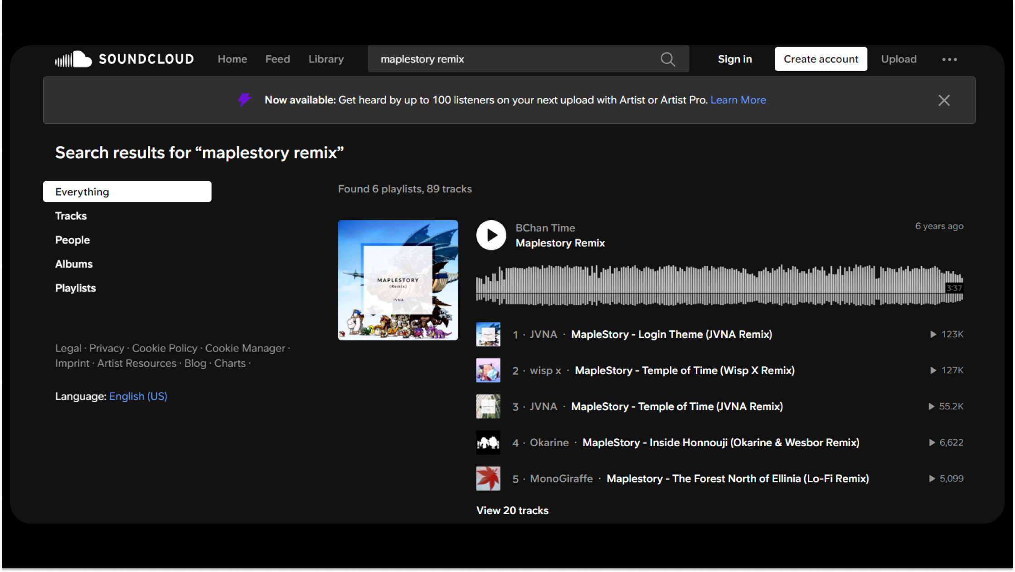
Task: Play MapleStory - Inside Honnouji (Okarine & Wesbor Remix)
Action: (x=721, y=442)
